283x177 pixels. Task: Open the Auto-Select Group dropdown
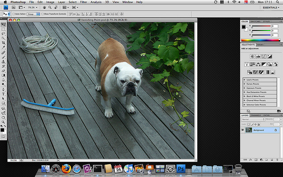tap(33, 14)
